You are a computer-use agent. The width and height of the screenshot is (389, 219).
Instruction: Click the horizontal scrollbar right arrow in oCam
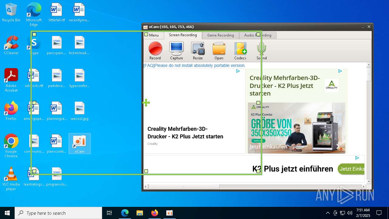pyautogui.click(x=364, y=186)
